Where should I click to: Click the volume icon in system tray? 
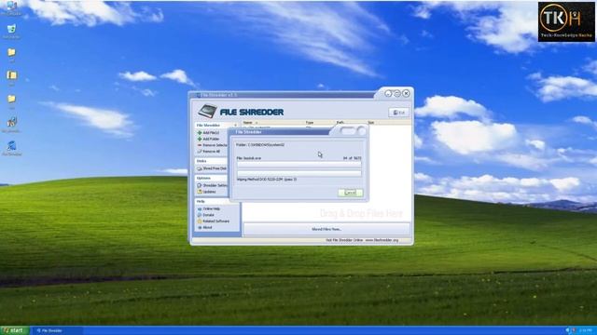click(568, 331)
